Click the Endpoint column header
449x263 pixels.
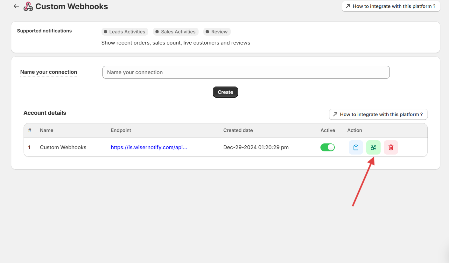(x=121, y=130)
